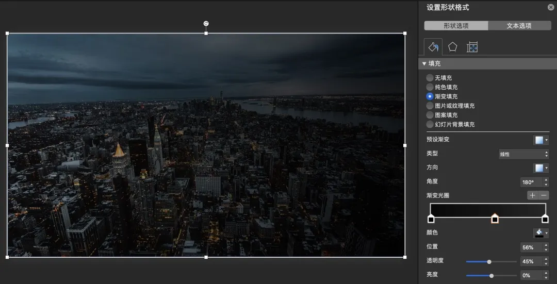Click the 透明度 slider handle
The image size is (557, 284).
point(489,262)
